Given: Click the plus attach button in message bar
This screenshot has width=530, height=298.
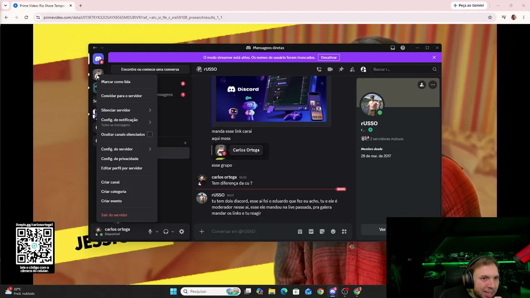Looking at the screenshot, I should click(x=202, y=231).
